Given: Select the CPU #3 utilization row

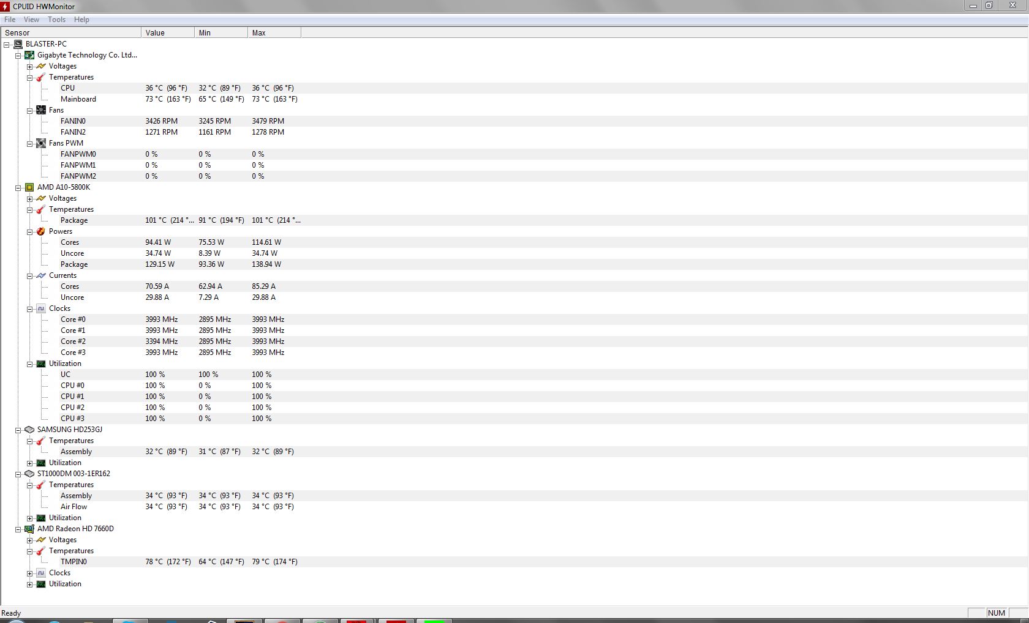Looking at the screenshot, I should click(514, 419).
